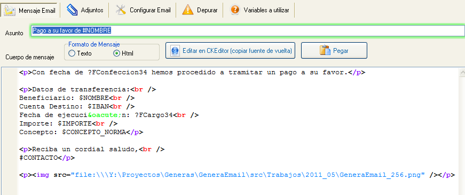Click the Depurar warning triangle icon
Screen dimensions: 465x195
tap(188, 10)
